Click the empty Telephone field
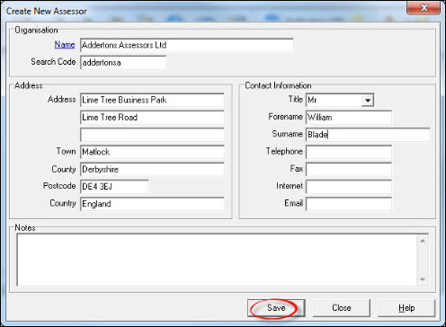446x327 pixels. tap(349, 152)
